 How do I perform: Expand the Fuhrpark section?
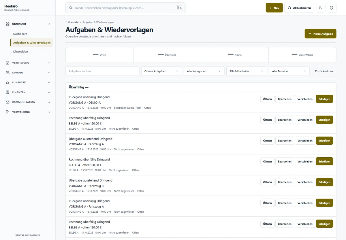49,82
